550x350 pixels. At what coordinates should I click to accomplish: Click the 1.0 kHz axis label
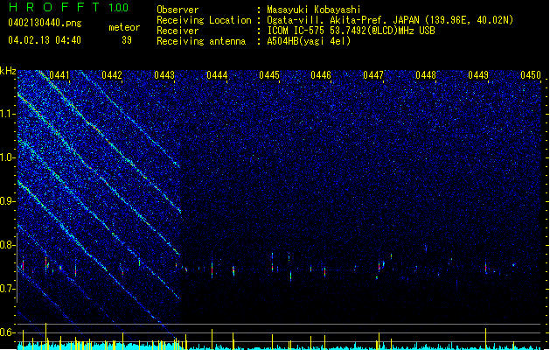[x=8, y=157]
